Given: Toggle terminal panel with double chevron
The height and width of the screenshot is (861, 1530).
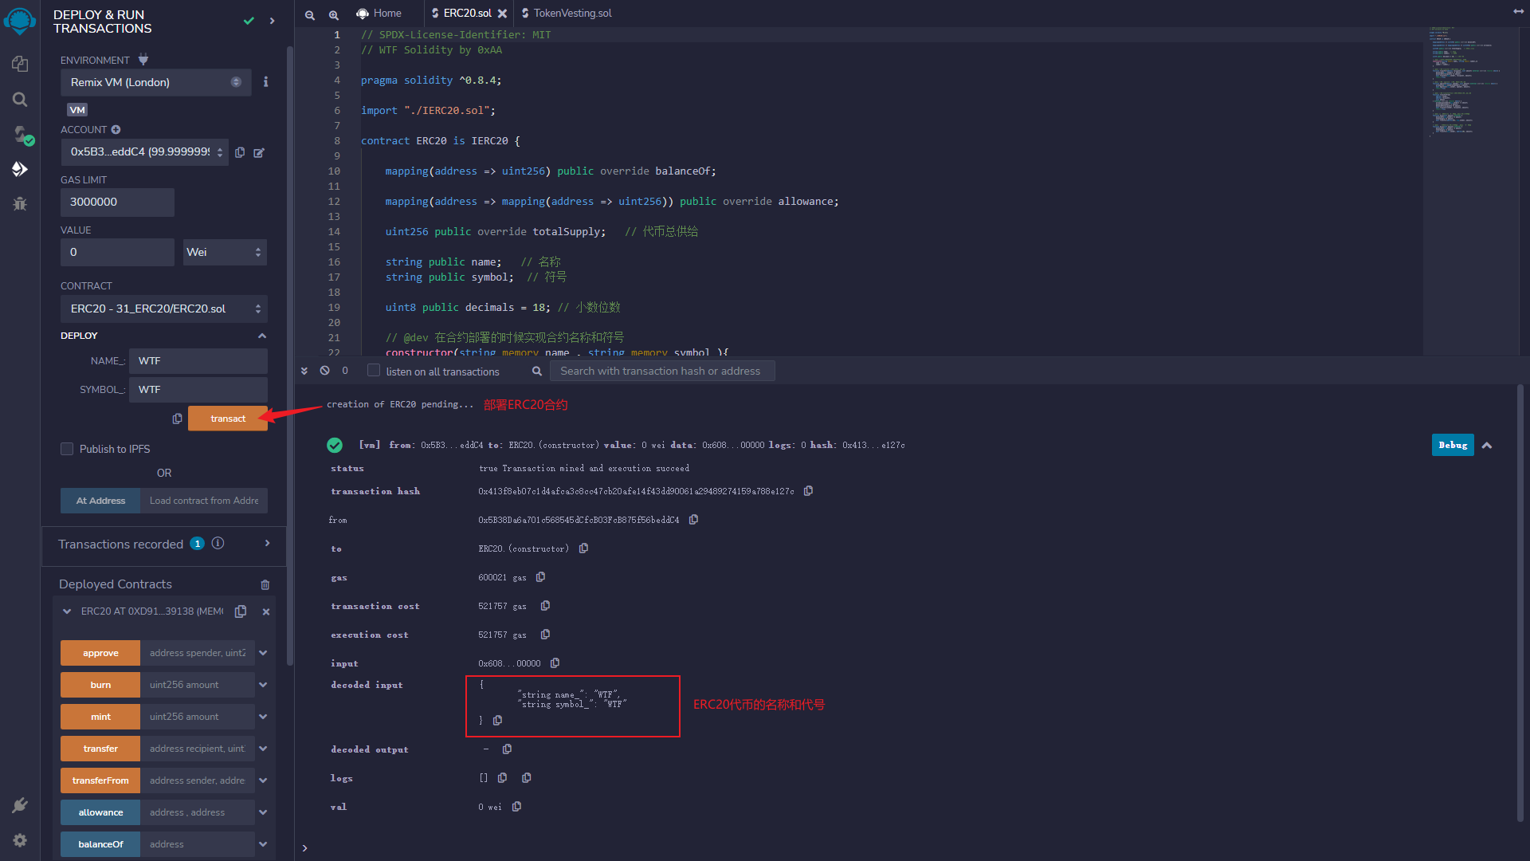Looking at the screenshot, I should tap(304, 371).
